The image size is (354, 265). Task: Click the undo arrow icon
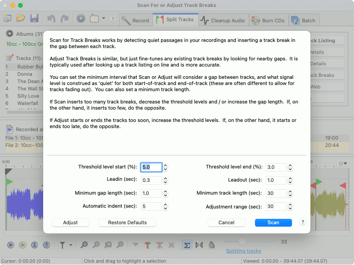point(51,18)
